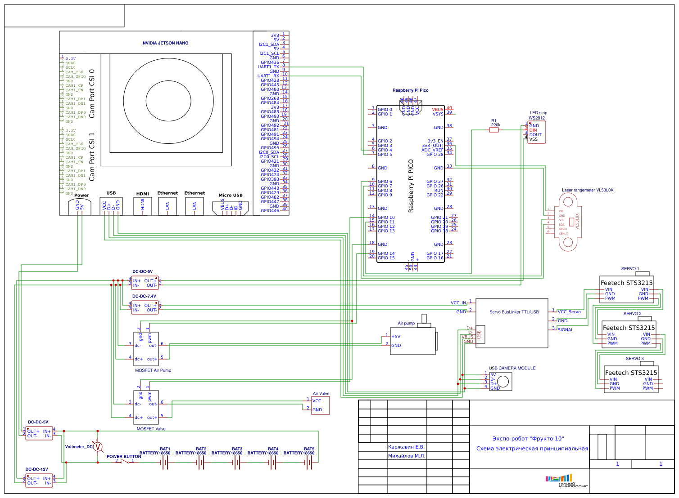Select the Micro USB connector symbol
The width and height of the screenshot is (679, 498).
coord(231,207)
